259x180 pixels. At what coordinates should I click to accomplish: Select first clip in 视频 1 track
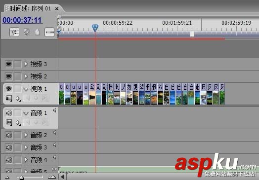(61, 94)
